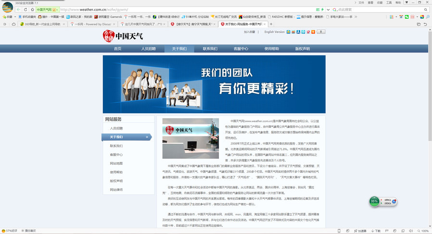
Task: Close the 关于我们 active tab
Action: pos(265,24)
